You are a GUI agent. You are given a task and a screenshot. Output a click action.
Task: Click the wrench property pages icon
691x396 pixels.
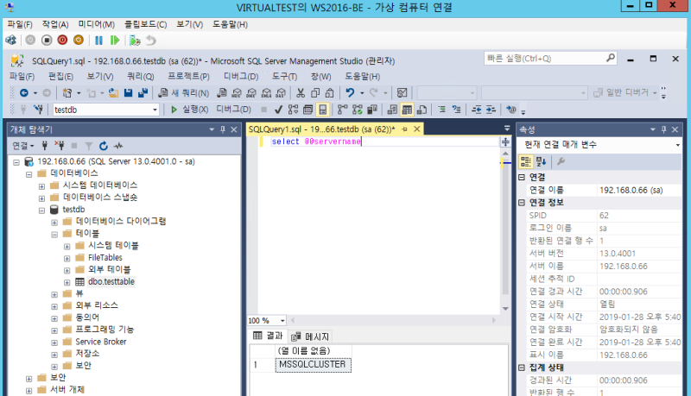tap(561, 162)
